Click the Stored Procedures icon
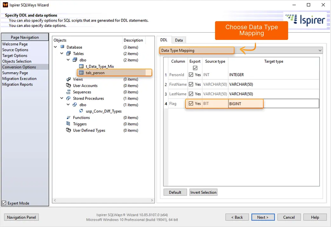The width and height of the screenshot is (331, 227). coord(68,98)
